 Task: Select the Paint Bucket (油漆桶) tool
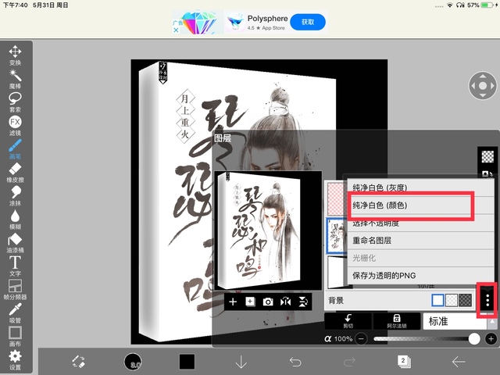click(15, 241)
